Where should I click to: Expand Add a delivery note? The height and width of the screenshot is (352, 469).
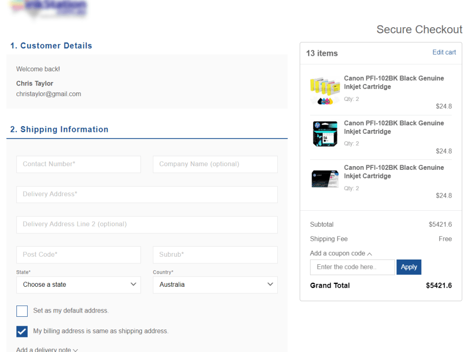(x=47, y=349)
